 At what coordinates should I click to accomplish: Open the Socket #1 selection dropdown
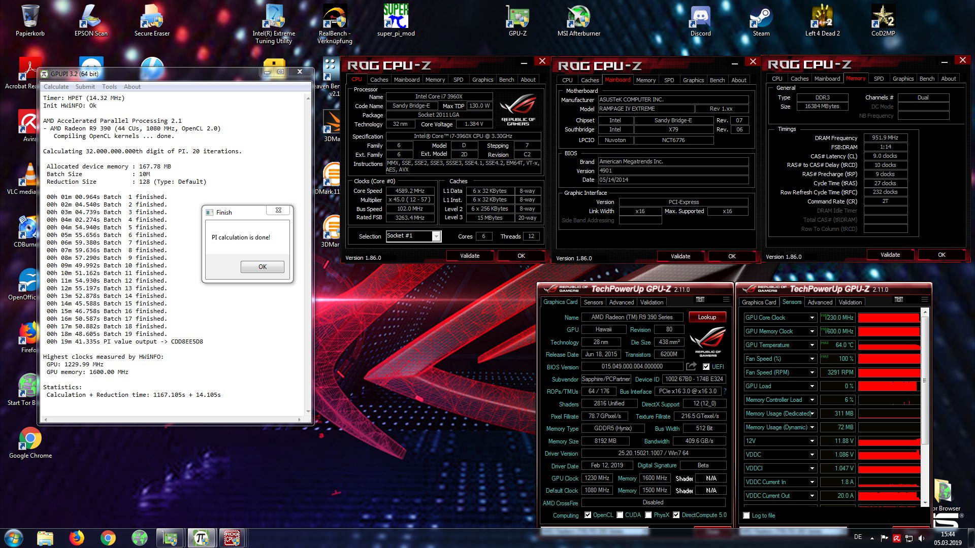[x=436, y=236]
